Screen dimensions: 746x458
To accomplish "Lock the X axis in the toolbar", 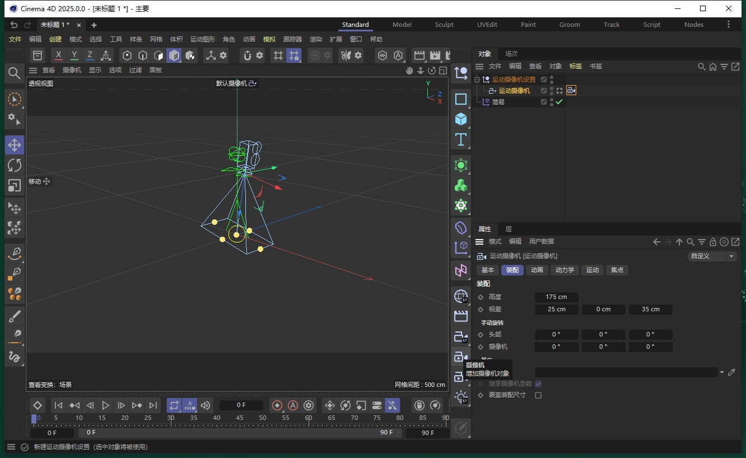I will [x=58, y=55].
